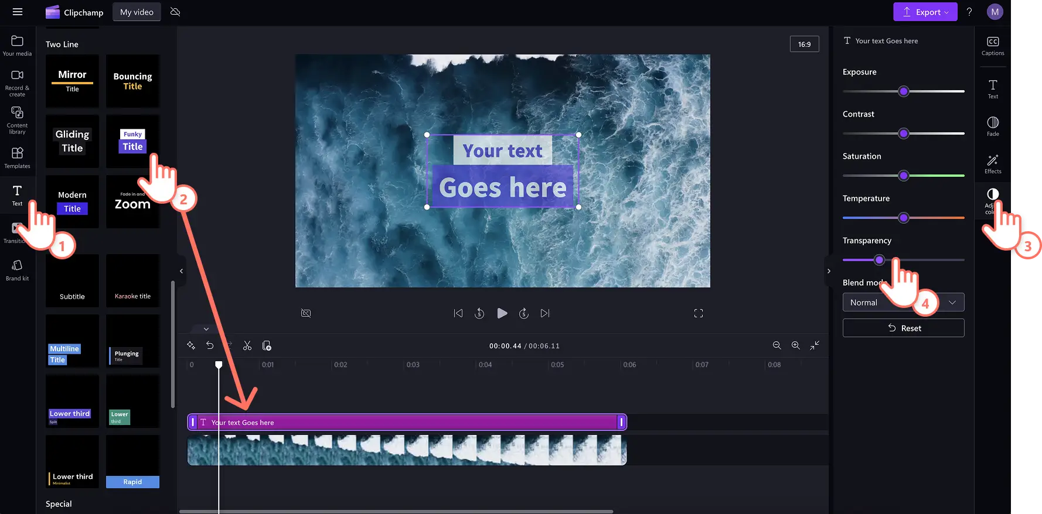The width and height of the screenshot is (1042, 514).
Task: Open the hamburger main menu
Action: tap(18, 12)
